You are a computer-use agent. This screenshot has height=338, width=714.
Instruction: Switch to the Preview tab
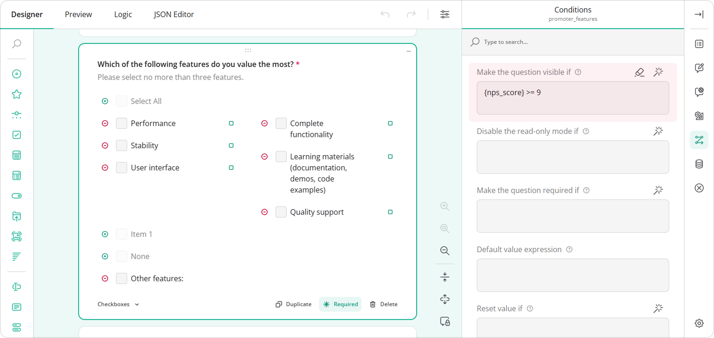pos(79,14)
